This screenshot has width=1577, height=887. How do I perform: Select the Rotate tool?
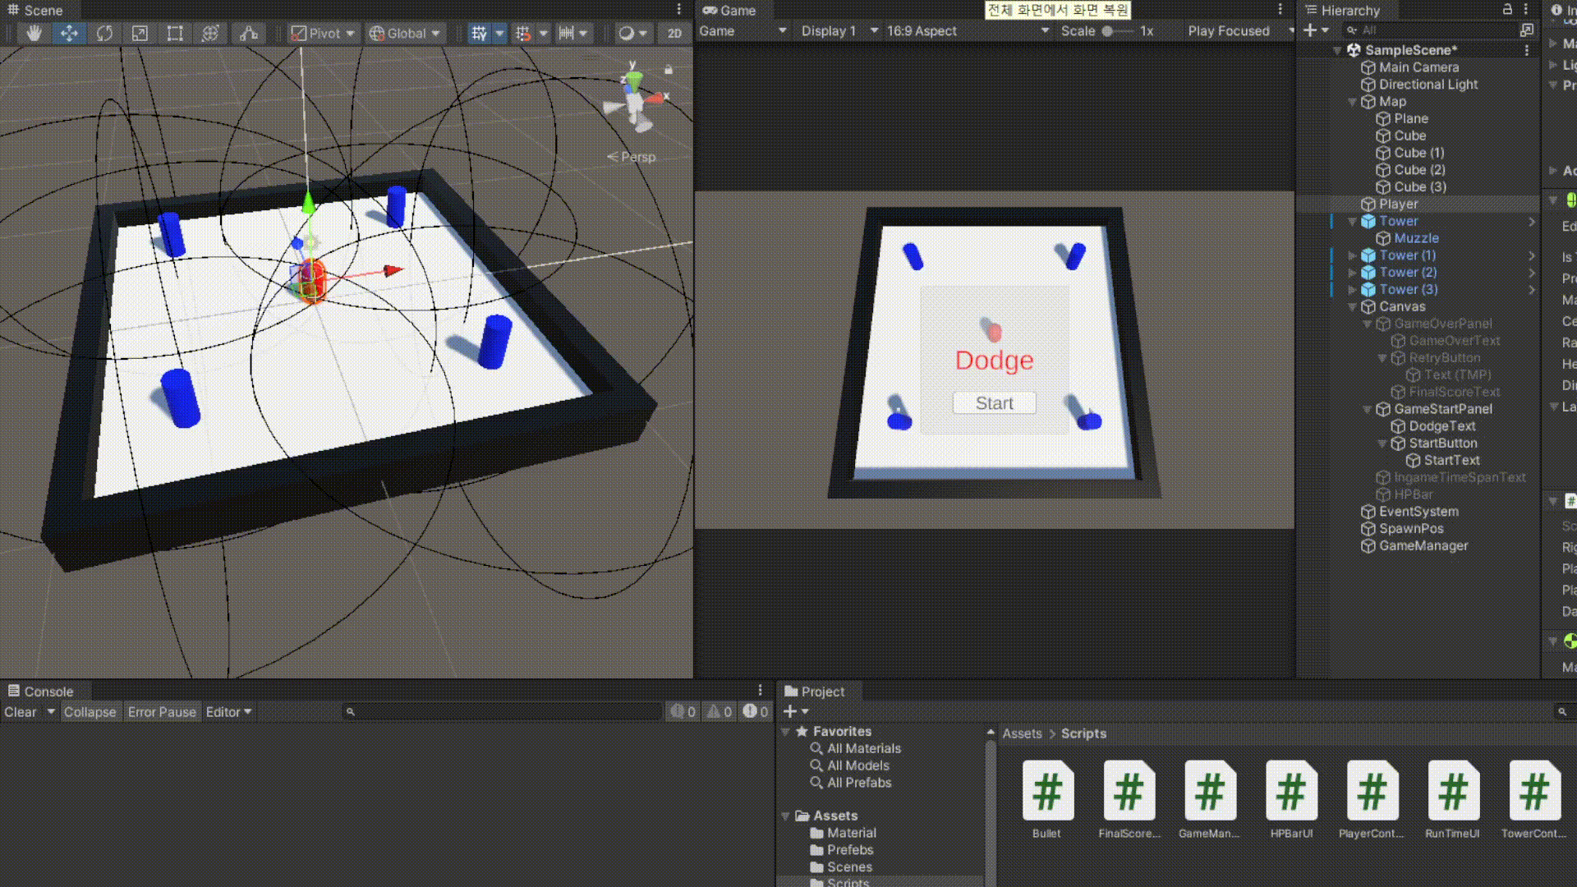[104, 33]
